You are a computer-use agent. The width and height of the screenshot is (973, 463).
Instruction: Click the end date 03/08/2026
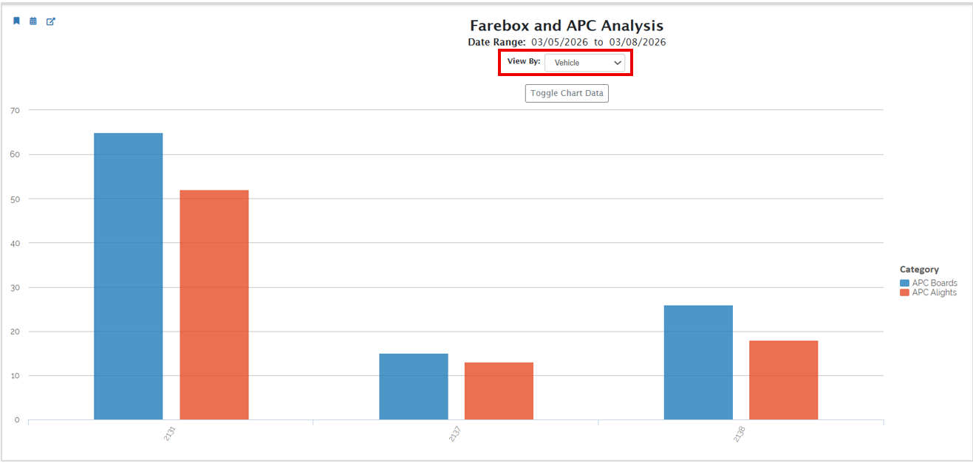pyautogui.click(x=637, y=43)
